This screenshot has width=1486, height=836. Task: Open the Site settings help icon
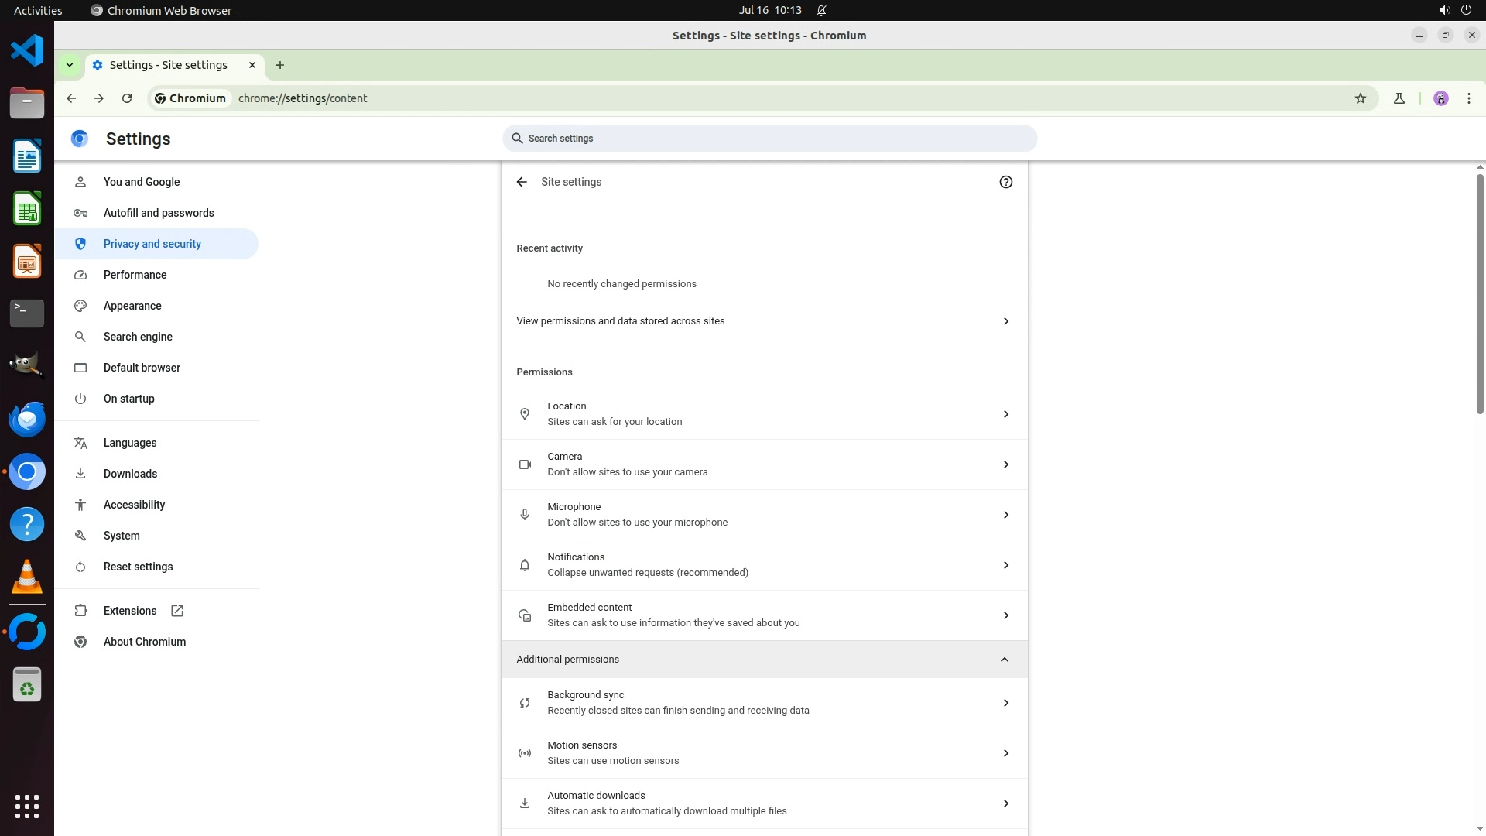1005,182
